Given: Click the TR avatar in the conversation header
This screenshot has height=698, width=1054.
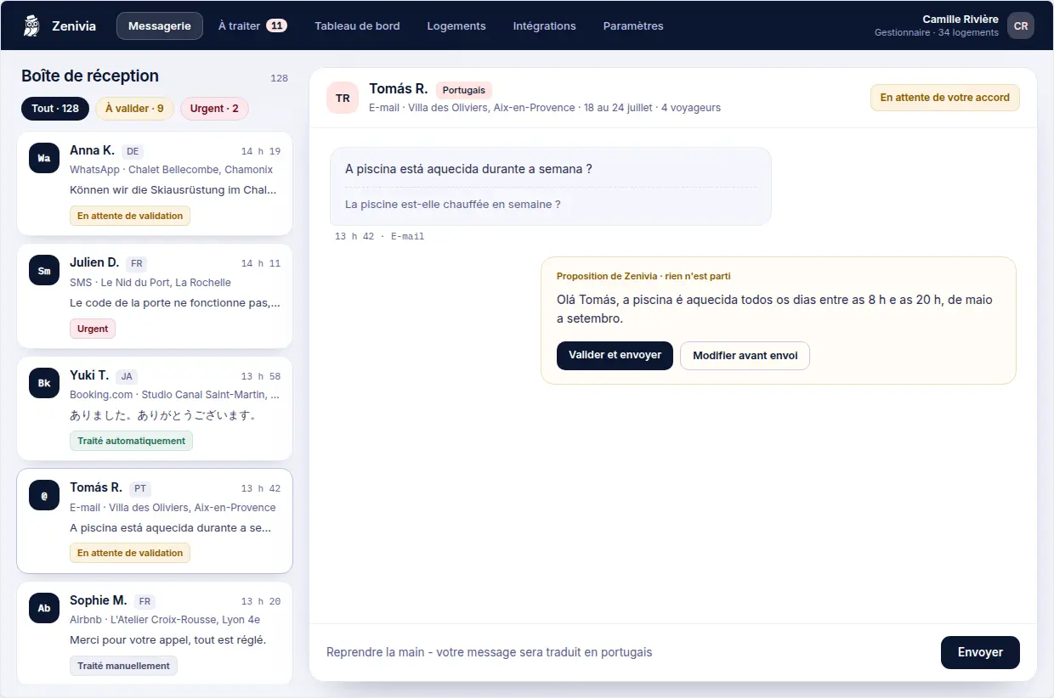Looking at the screenshot, I should click(x=343, y=98).
